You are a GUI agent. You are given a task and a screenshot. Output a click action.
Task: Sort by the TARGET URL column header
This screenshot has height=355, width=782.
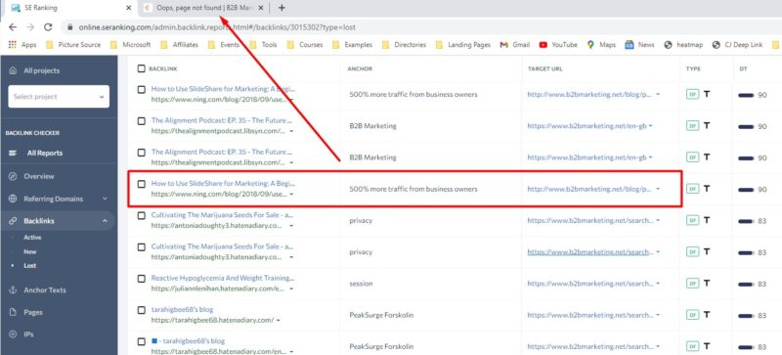coord(545,68)
